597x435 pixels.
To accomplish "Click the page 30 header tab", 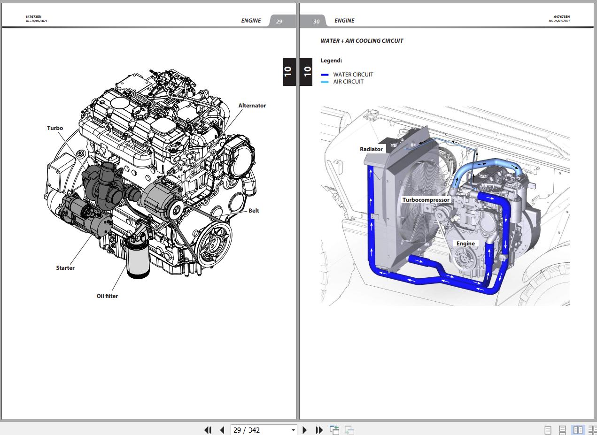I will tap(316, 21).
